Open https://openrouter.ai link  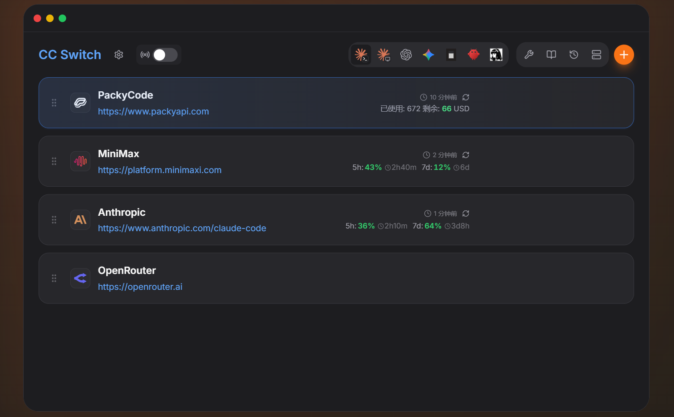[x=140, y=287]
